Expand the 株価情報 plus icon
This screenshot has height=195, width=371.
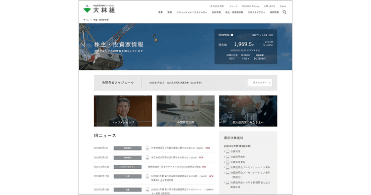pos(232,35)
